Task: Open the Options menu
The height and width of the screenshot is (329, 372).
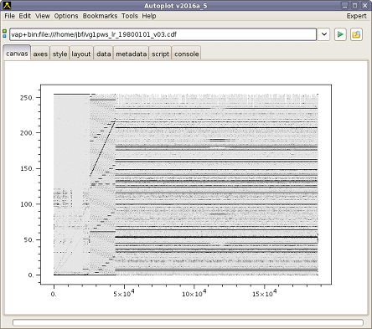Action: [66, 16]
